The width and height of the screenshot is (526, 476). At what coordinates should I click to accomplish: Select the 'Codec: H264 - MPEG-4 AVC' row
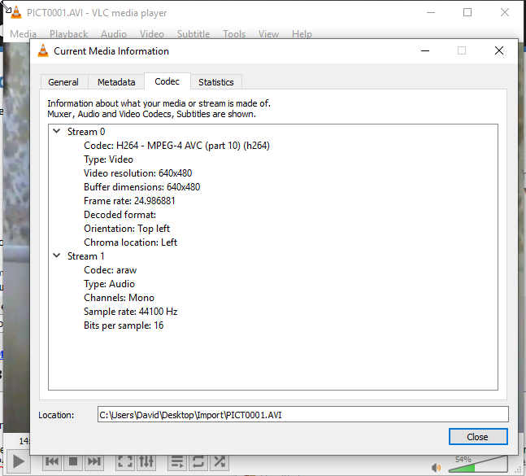coord(176,146)
